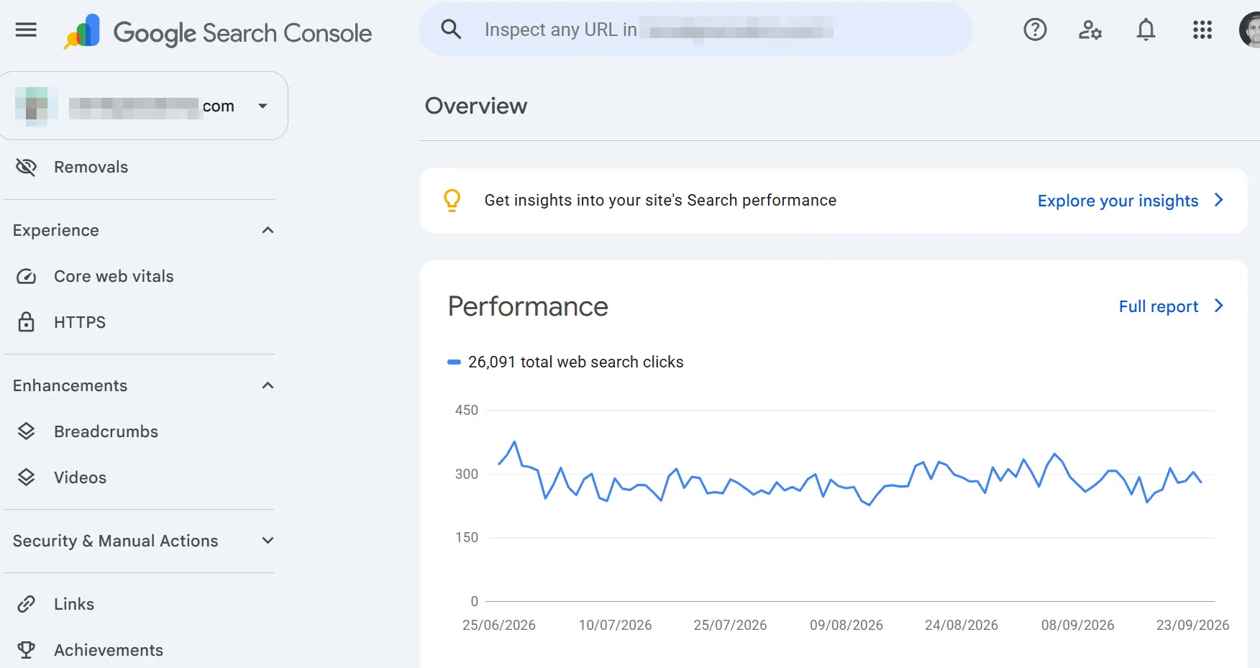Click the insights banner message text

(x=660, y=200)
